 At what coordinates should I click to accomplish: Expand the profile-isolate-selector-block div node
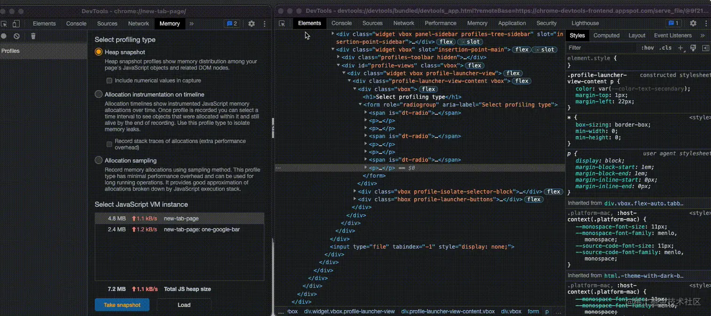(355, 192)
